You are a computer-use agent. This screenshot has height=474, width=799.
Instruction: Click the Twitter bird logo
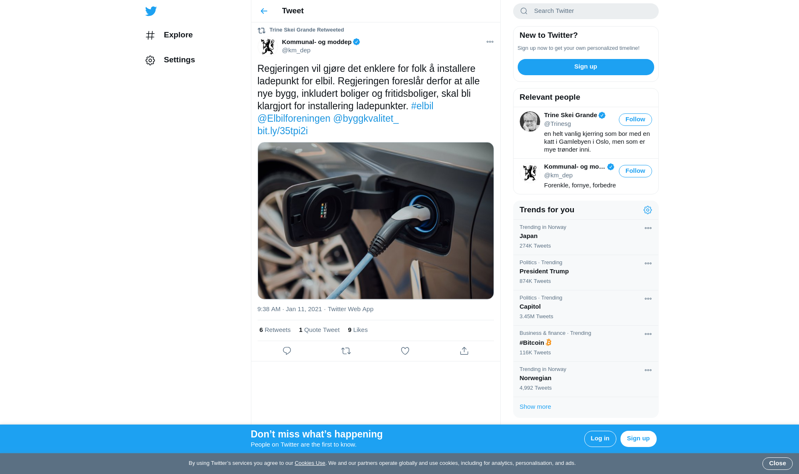coord(151,11)
